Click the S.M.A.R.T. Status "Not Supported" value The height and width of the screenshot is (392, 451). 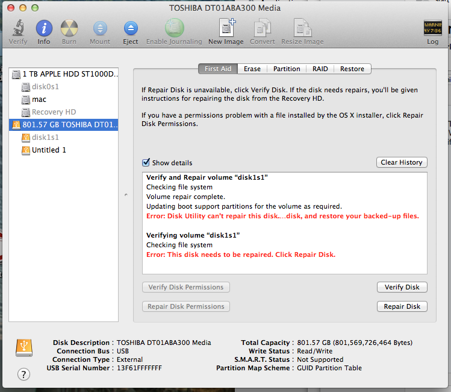[320, 360]
